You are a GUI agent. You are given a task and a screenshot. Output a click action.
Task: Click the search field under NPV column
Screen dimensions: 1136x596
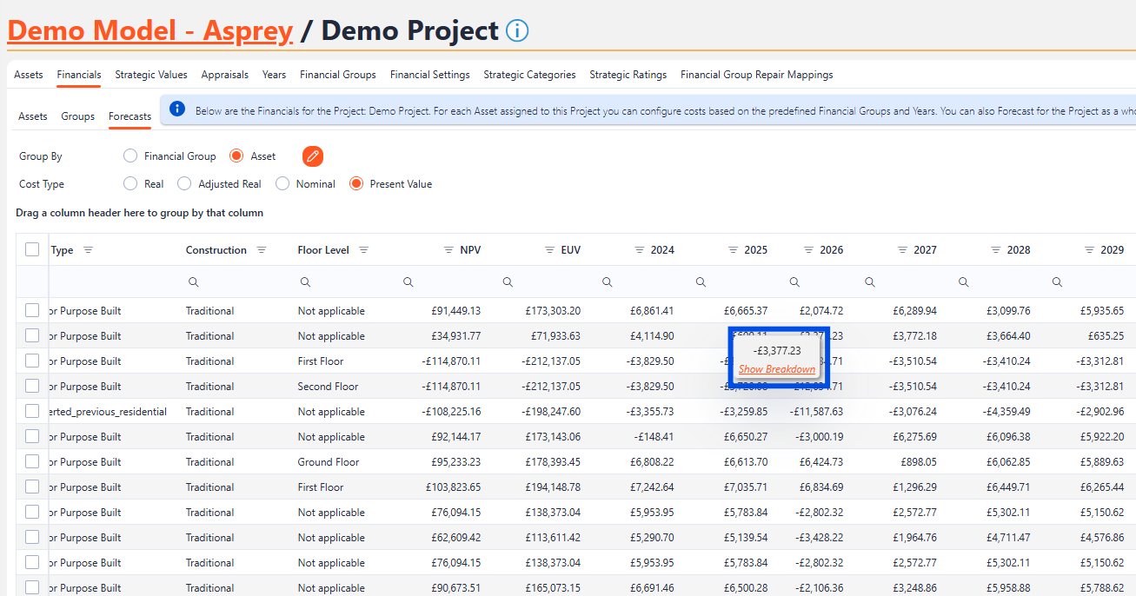pos(443,282)
